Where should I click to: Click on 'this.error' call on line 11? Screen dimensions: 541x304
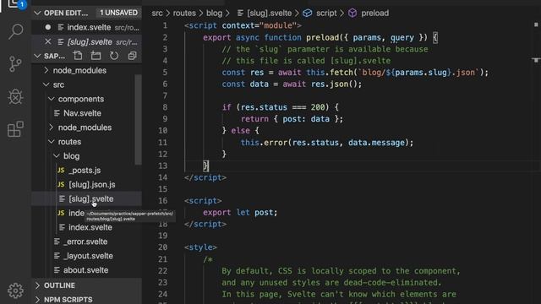coord(264,143)
